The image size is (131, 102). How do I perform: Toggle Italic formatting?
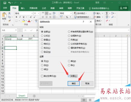(x=20, y=17)
